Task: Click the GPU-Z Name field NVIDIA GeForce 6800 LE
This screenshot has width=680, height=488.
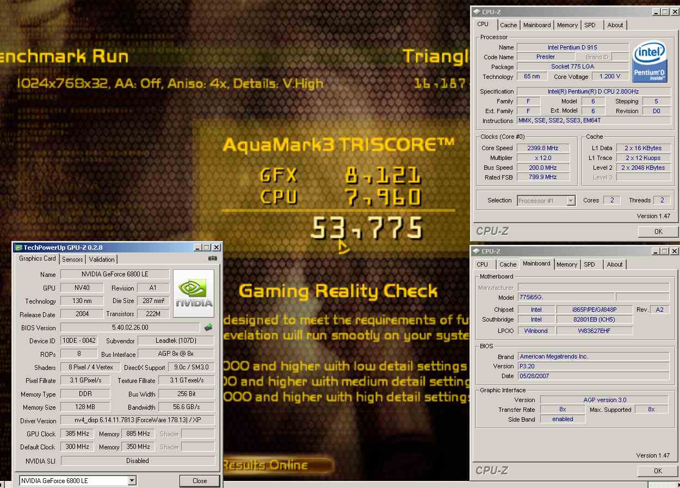Action: coord(115,274)
